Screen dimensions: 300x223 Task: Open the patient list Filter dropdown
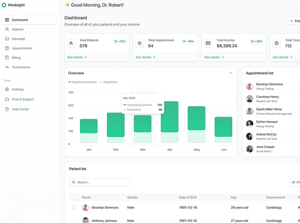tap(295, 182)
